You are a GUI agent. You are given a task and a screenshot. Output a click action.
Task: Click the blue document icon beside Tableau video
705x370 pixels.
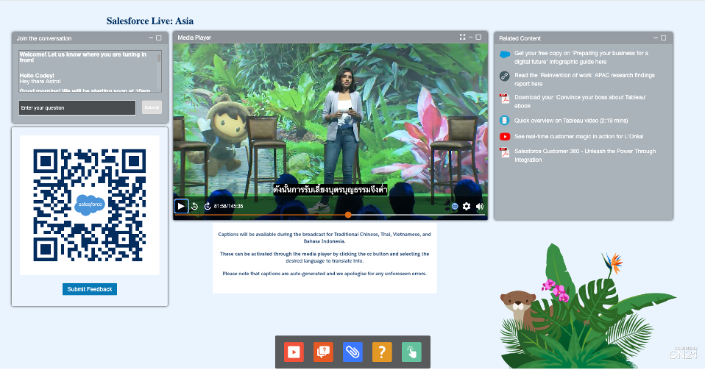click(x=505, y=121)
